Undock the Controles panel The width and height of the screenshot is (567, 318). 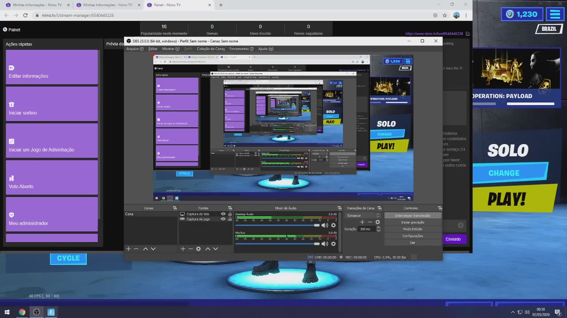(x=439, y=208)
